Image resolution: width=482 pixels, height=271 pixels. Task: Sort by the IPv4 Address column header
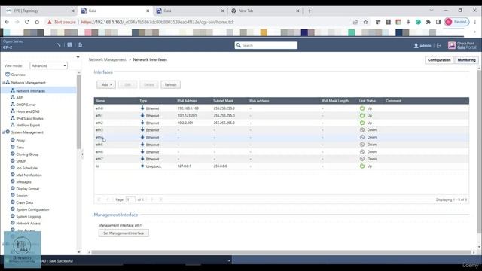(188, 101)
